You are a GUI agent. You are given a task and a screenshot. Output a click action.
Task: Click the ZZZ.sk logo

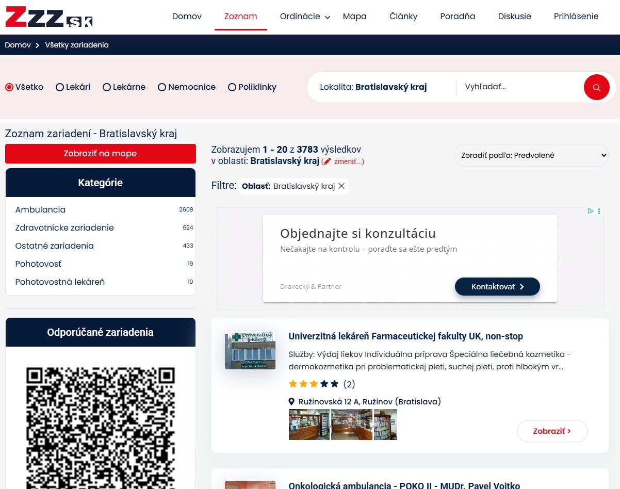49,17
